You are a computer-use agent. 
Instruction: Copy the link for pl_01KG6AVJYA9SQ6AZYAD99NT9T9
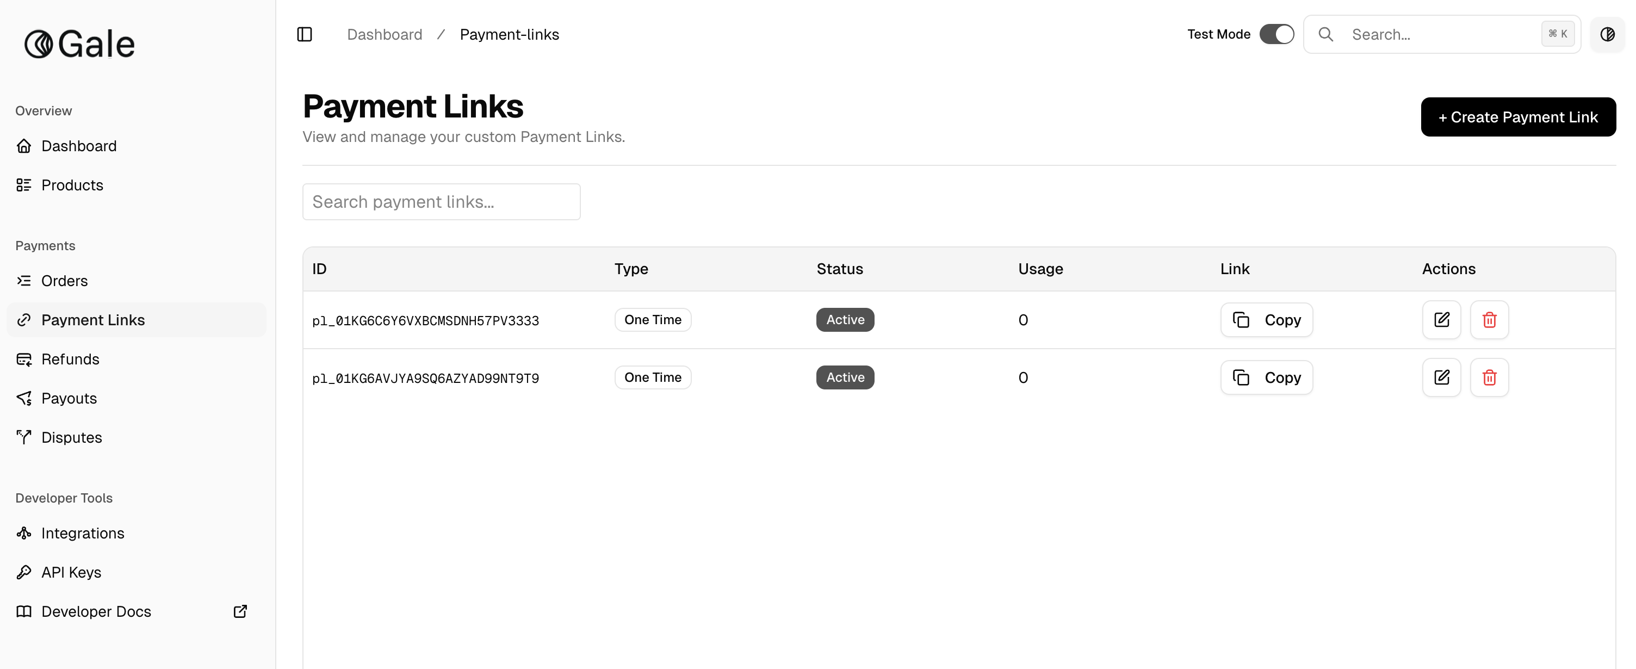click(1266, 377)
